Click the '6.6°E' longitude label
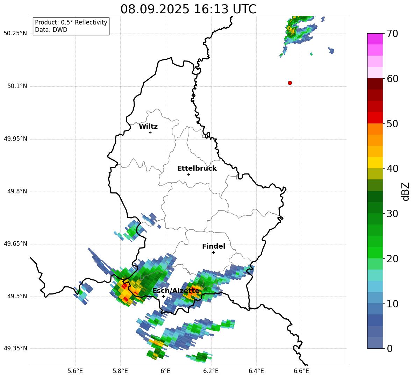Viewport: 414px width, 378px height. (x=301, y=371)
